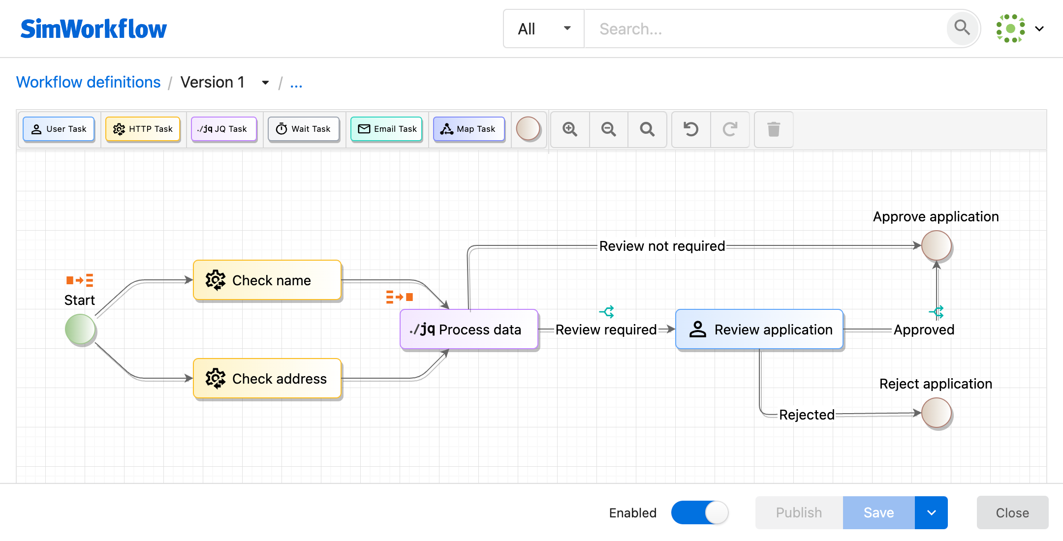This screenshot has width=1063, height=541.
Task: Undo the last diagram change
Action: pos(691,129)
